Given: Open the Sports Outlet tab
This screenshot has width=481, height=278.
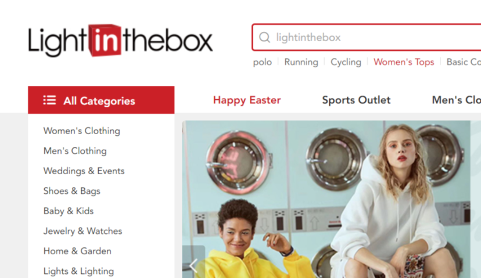Looking at the screenshot, I should (x=356, y=100).
